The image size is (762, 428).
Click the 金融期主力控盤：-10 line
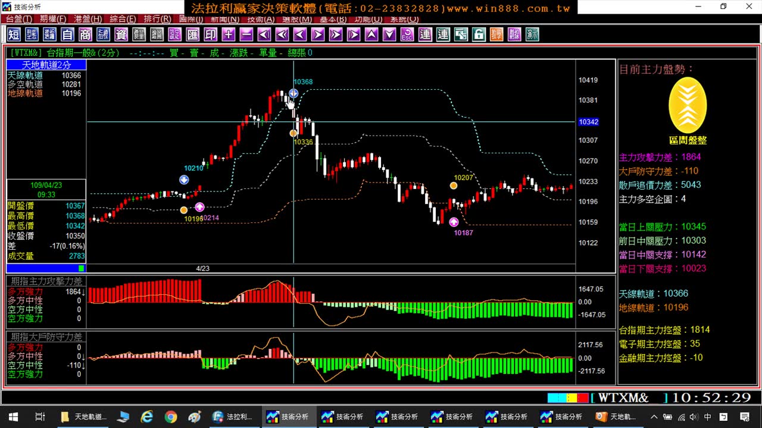click(661, 358)
